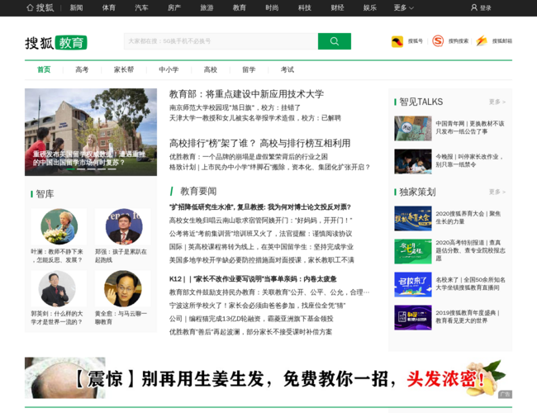
Task: Open the 新闻 top navigation item
Action: click(x=76, y=7)
